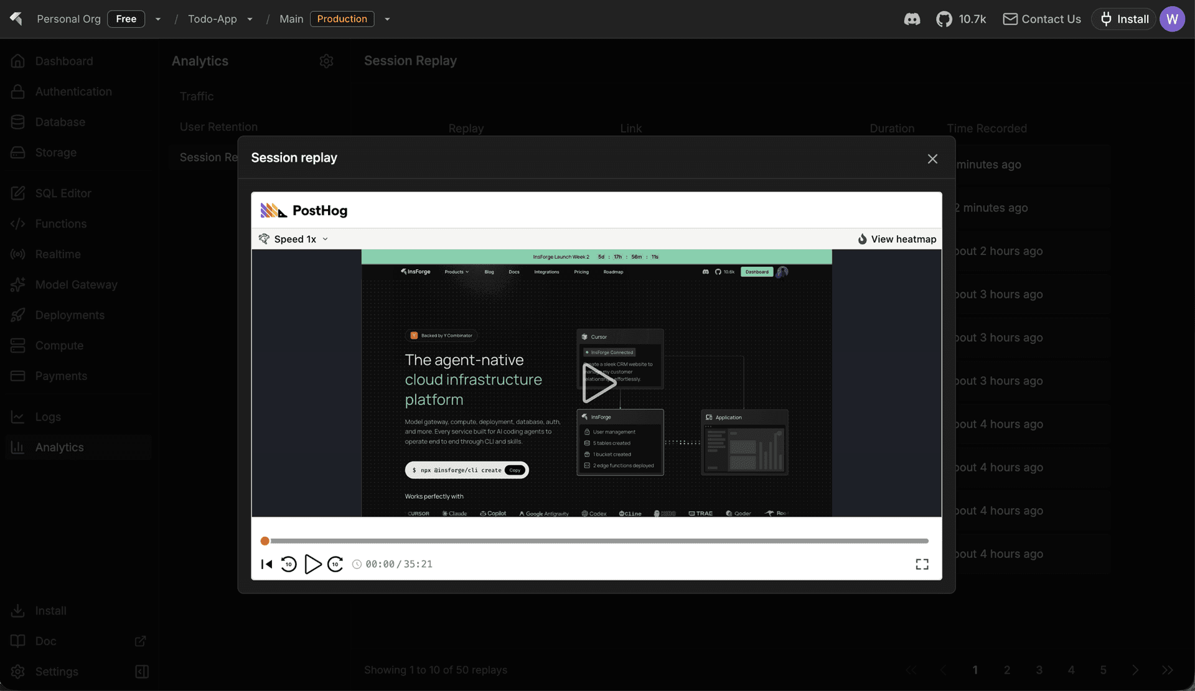Click the sidebar Install download icon
The height and width of the screenshot is (691, 1195).
pos(18,611)
